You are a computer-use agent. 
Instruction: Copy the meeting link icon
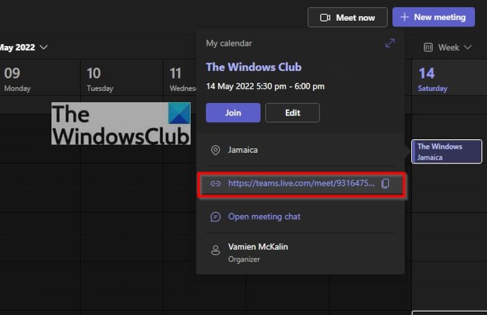pyautogui.click(x=385, y=184)
